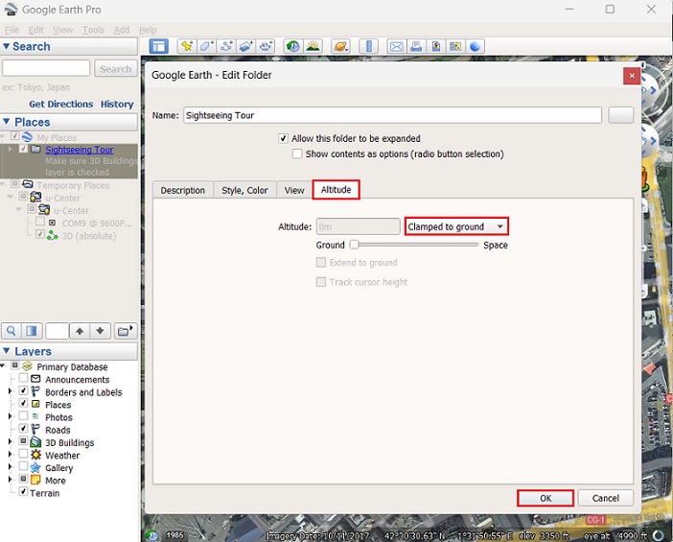The width and height of the screenshot is (673, 542).
Task: Toggle the Weather layer checkbox
Action: 24,456
